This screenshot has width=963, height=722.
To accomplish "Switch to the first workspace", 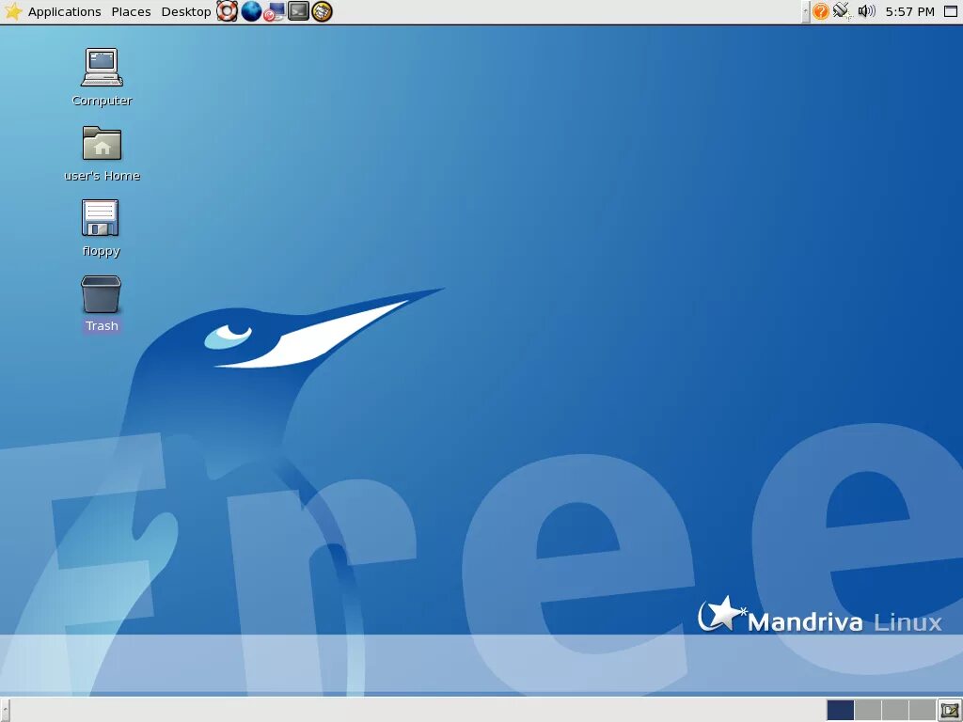I will (x=840, y=711).
